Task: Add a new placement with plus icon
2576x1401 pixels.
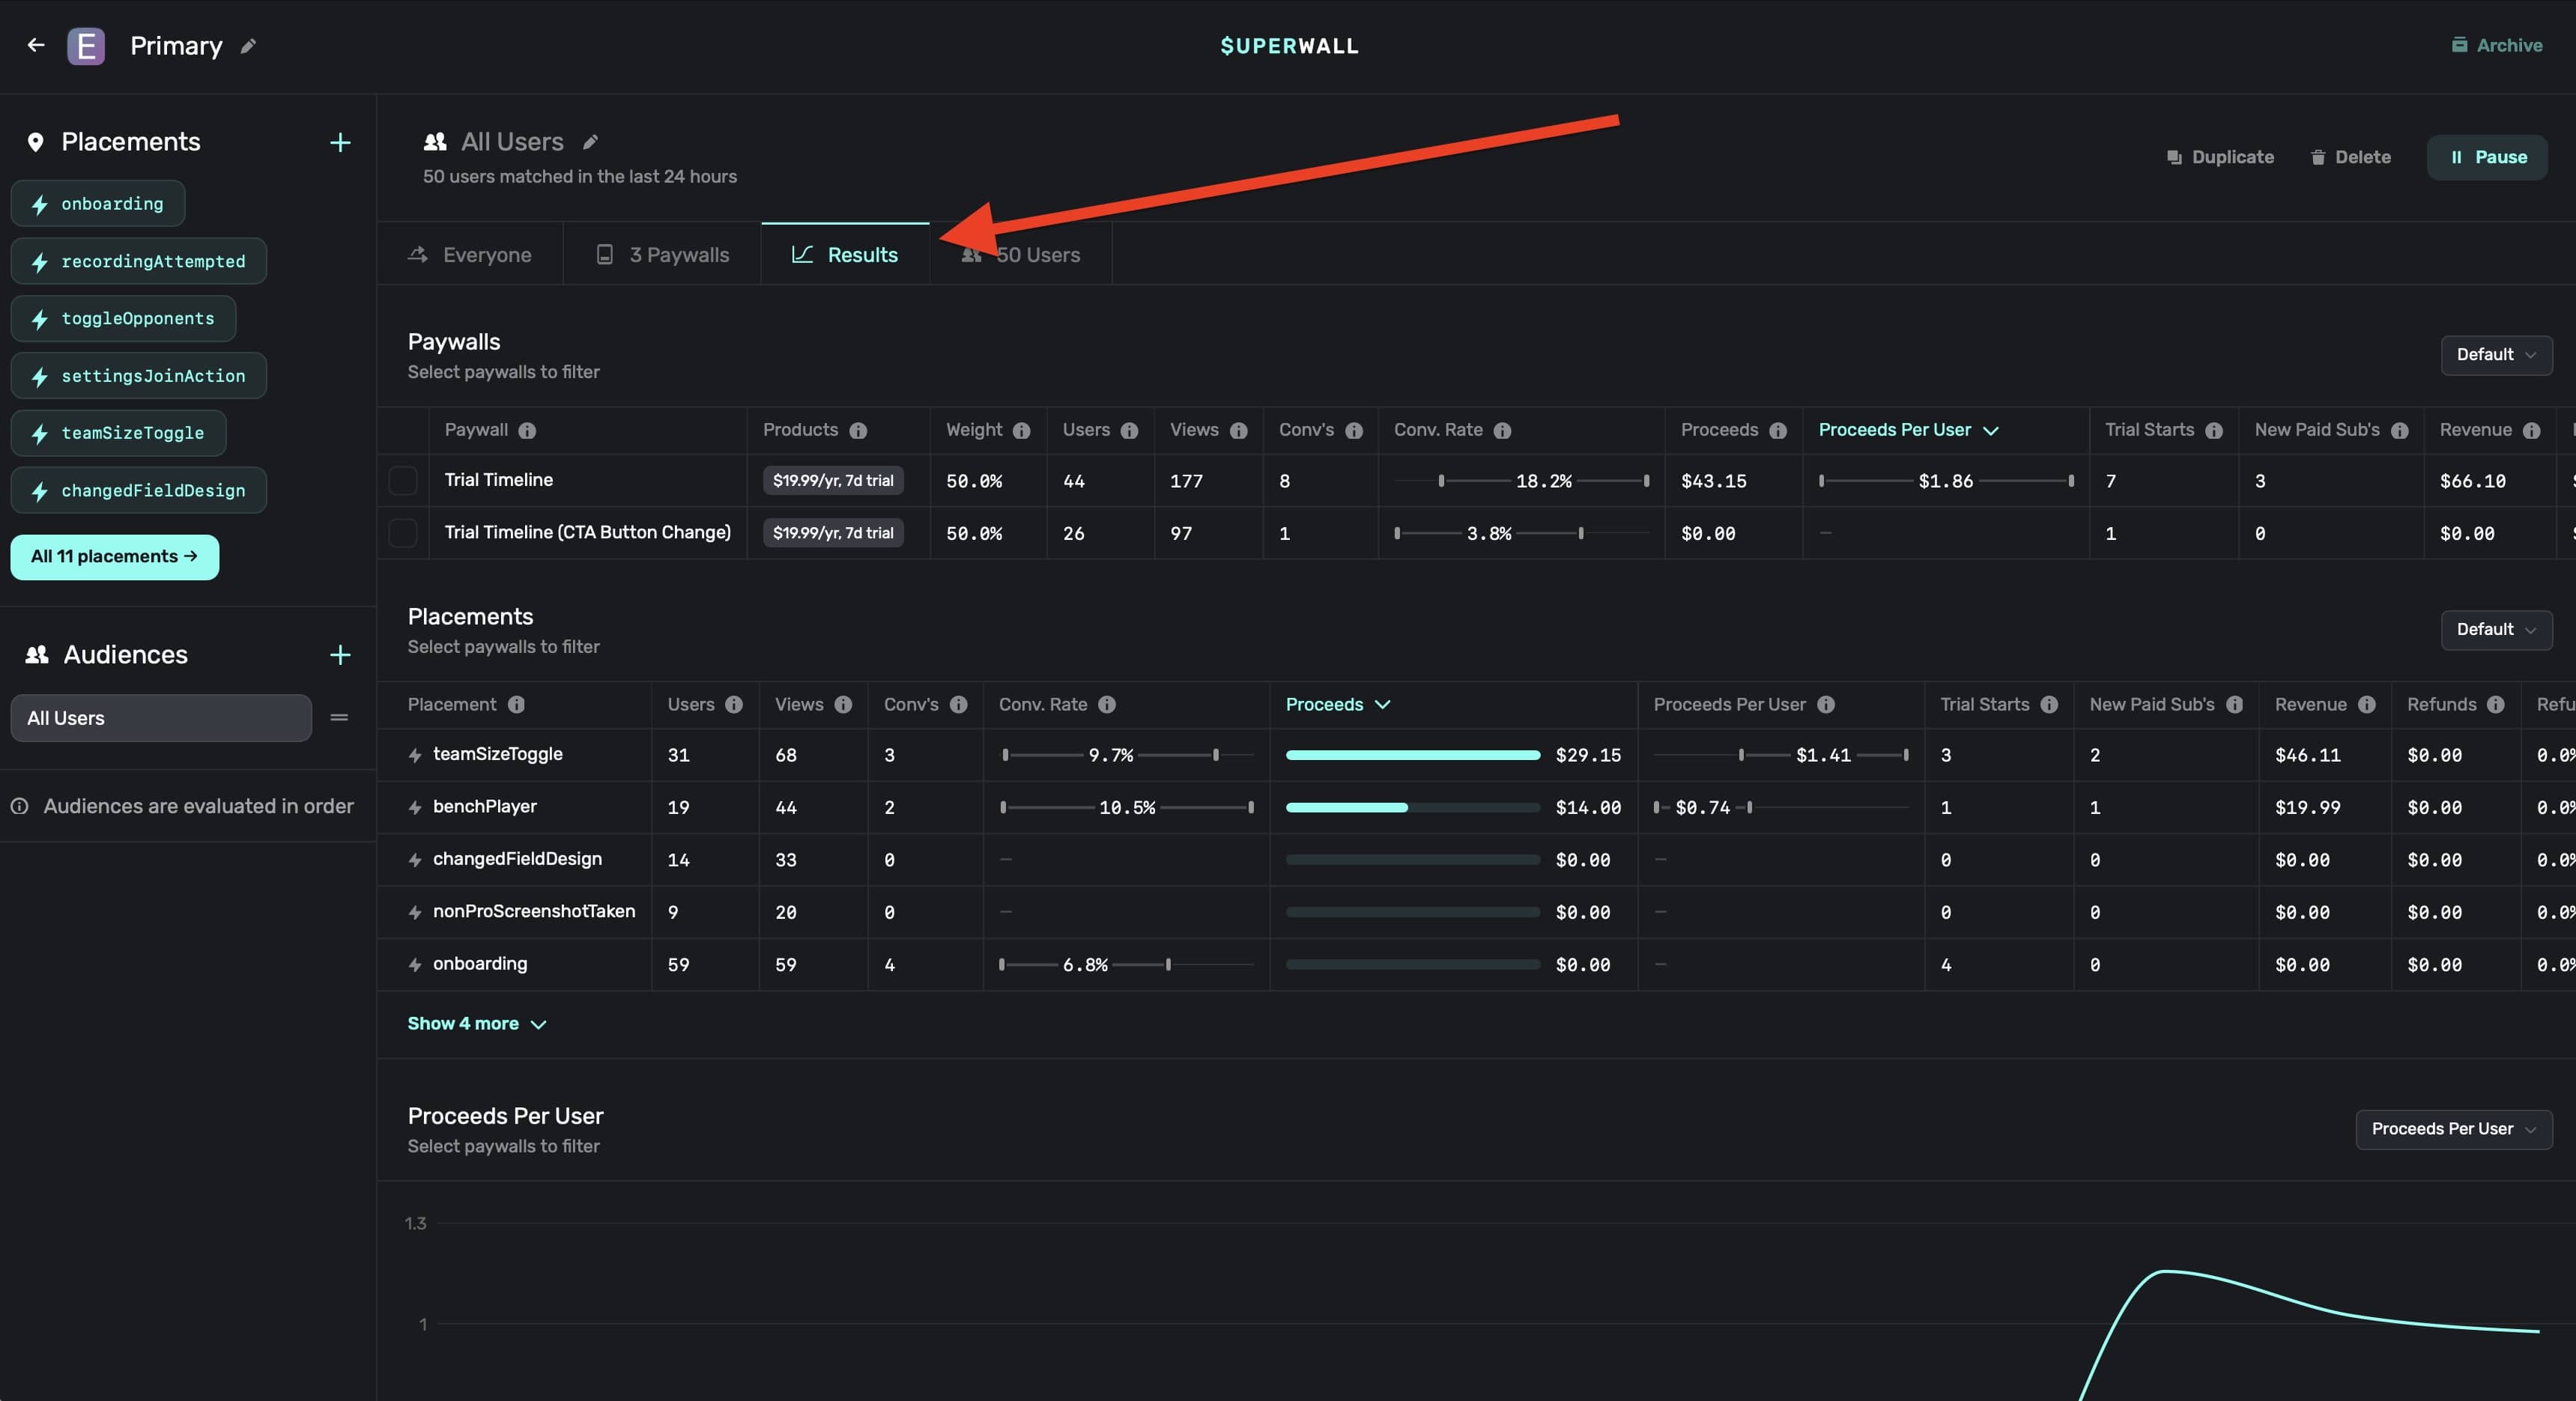Action: pyautogui.click(x=340, y=143)
